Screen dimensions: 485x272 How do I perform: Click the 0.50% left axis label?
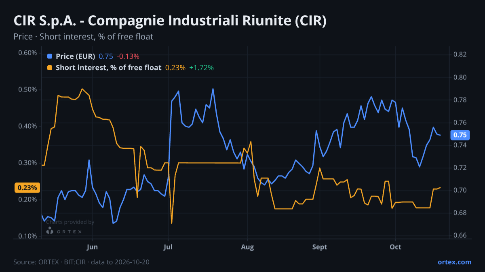[27, 89]
